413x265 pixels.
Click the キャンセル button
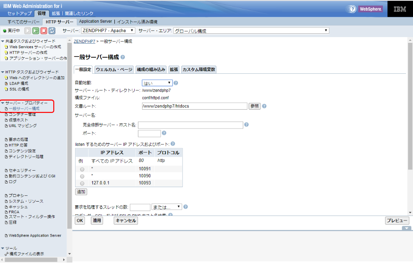click(x=126, y=220)
